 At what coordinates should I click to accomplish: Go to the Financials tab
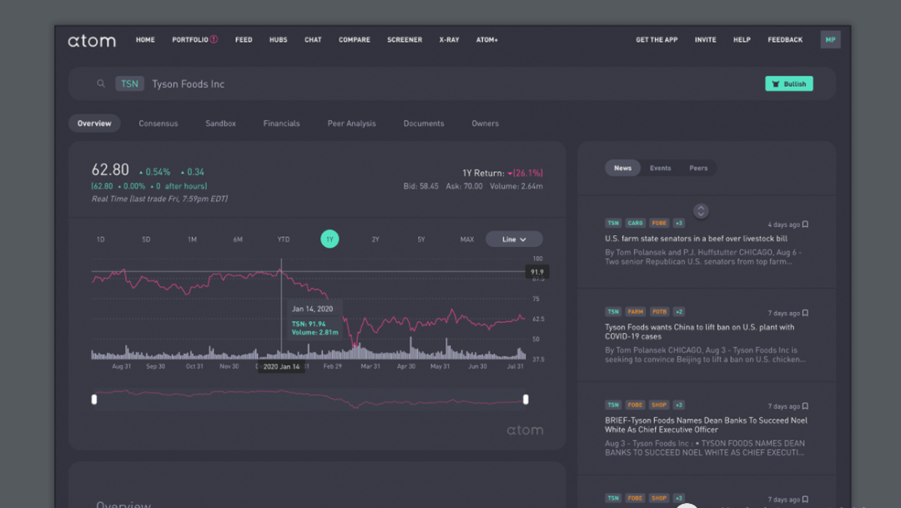(x=282, y=123)
